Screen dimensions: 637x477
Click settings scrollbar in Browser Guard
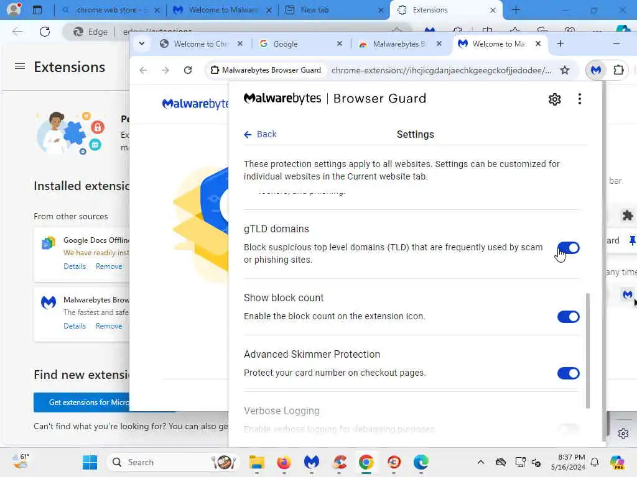587,350
